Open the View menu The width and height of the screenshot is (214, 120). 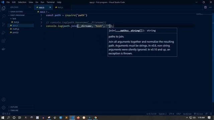click(x=31, y=2)
